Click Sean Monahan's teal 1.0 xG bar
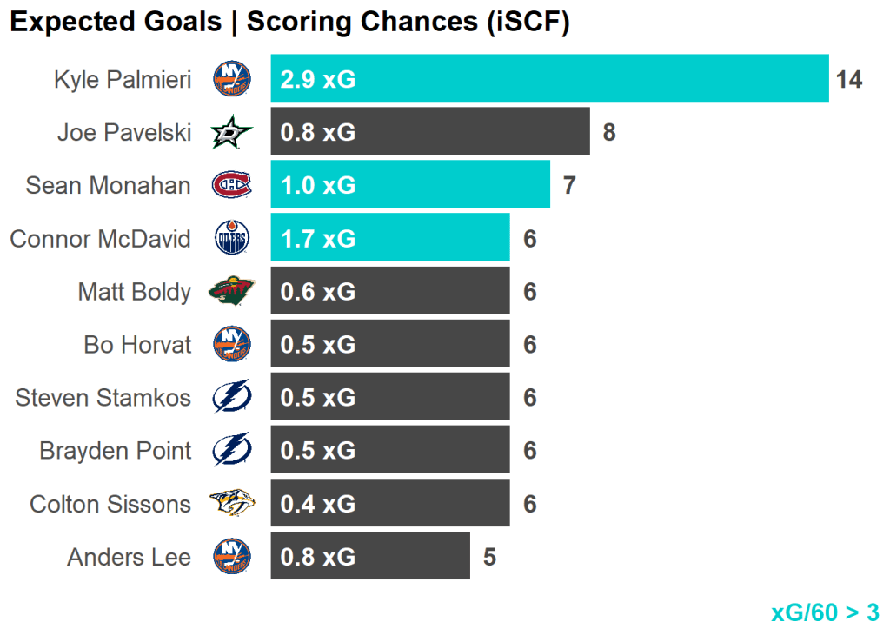Image resolution: width=890 pixels, height=635 pixels. pos(410,185)
